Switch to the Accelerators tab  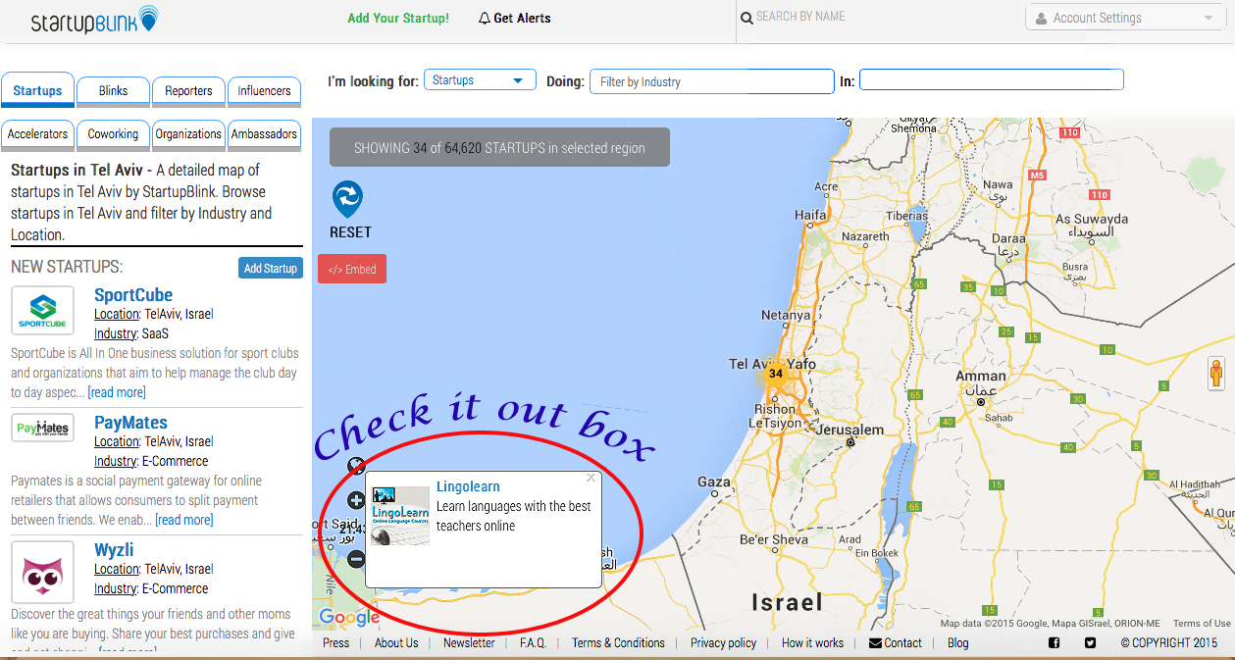[38, 134]
